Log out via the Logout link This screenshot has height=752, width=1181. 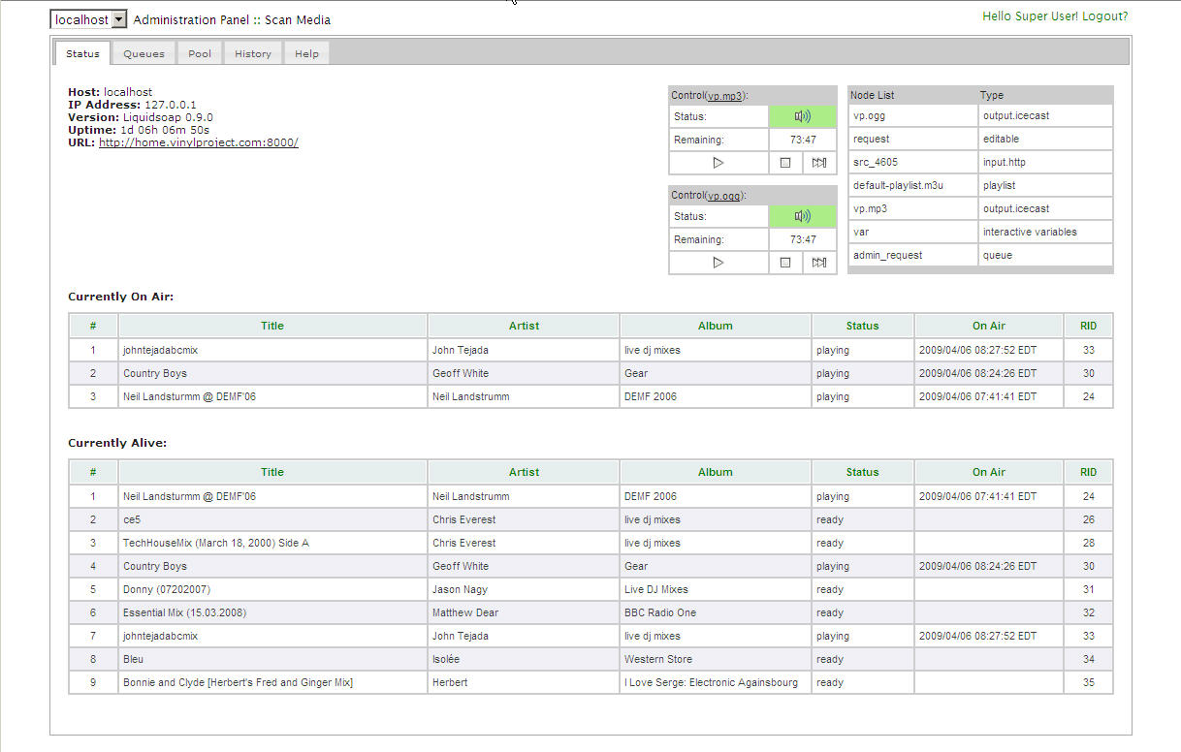1104,16
